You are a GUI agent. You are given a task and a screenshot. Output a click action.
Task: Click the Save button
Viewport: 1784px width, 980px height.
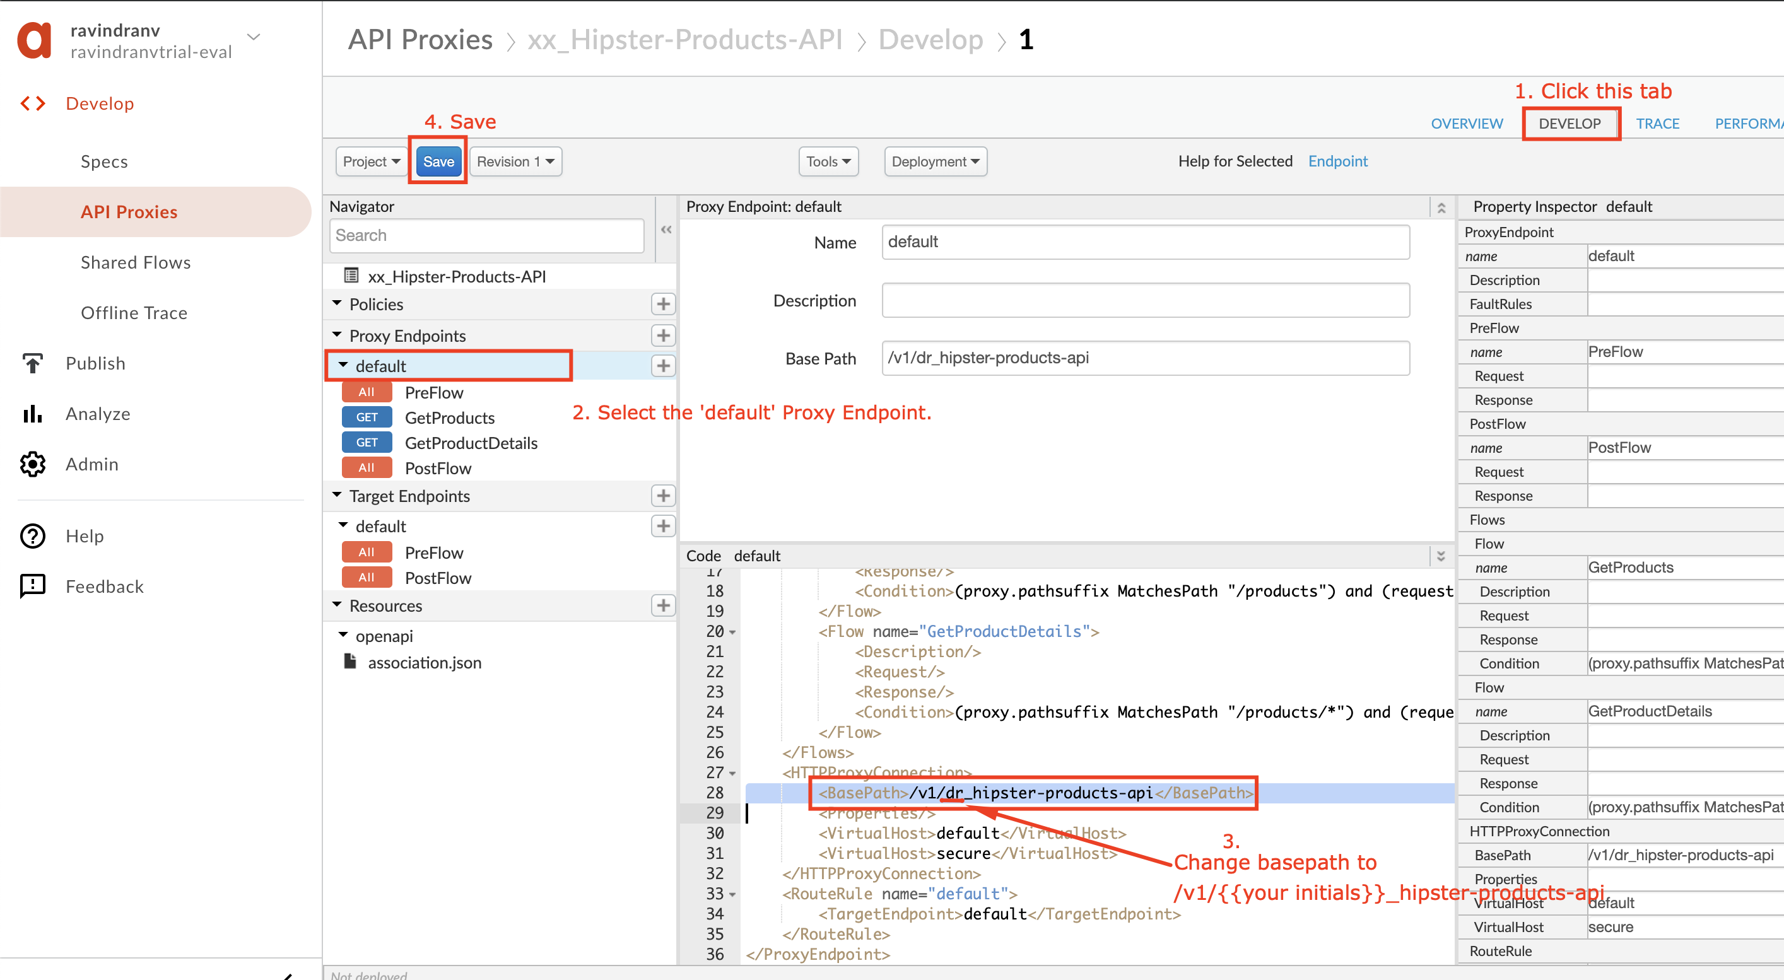(x=438, y=162)
